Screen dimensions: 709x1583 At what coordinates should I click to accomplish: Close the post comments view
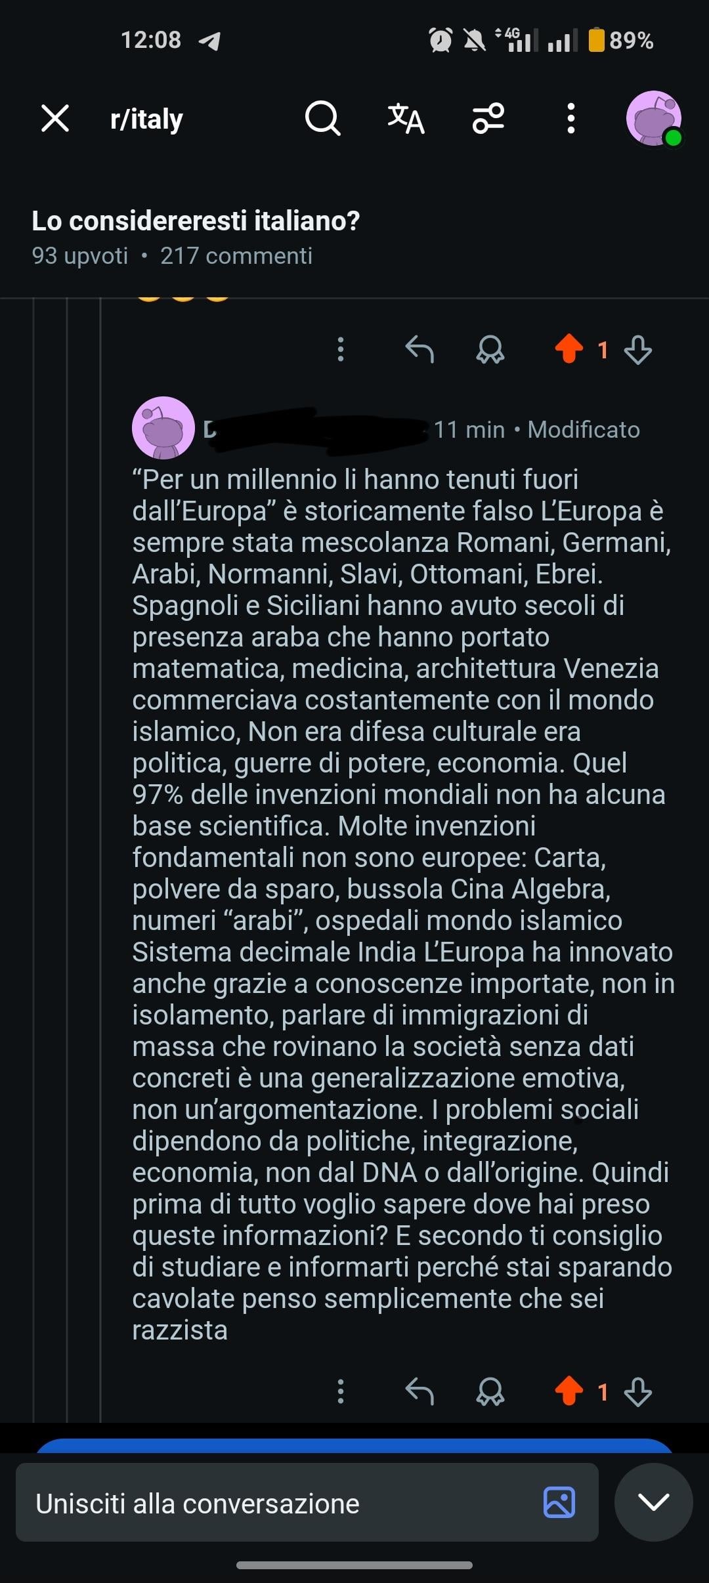(x=55, y=119)
